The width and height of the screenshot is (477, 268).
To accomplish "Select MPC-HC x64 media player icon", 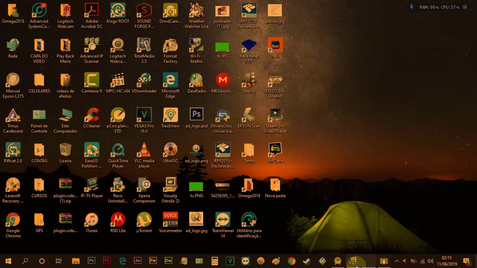I will click(x=118, y=83).
